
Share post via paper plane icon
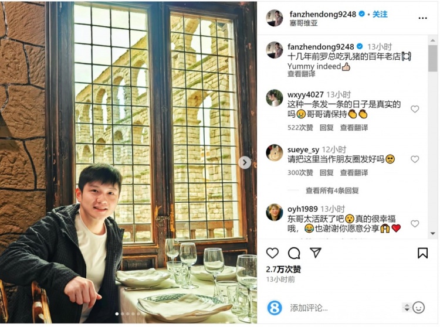pos(316,253)
